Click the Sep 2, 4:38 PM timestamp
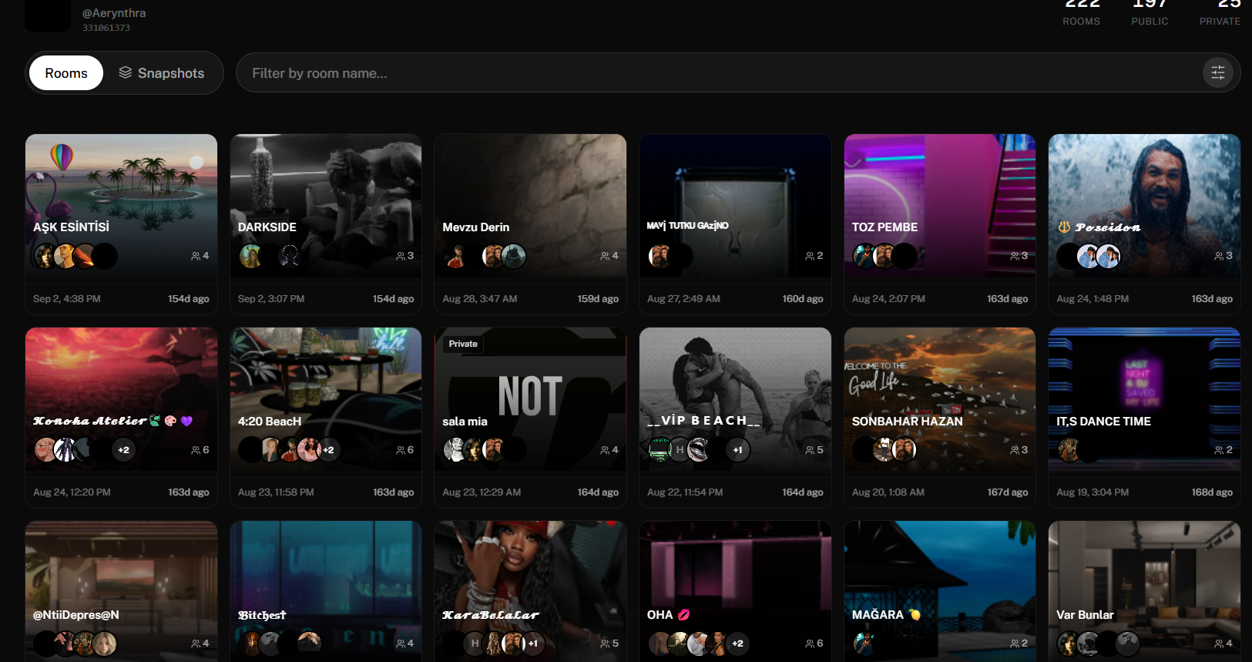1252x662 pixels. (x=67, y=299)
